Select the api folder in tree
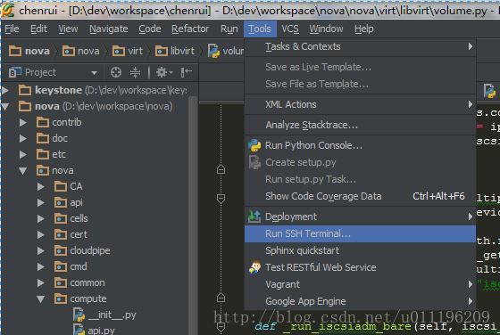This screenshot has height=335, width=500. pos(69,202)
